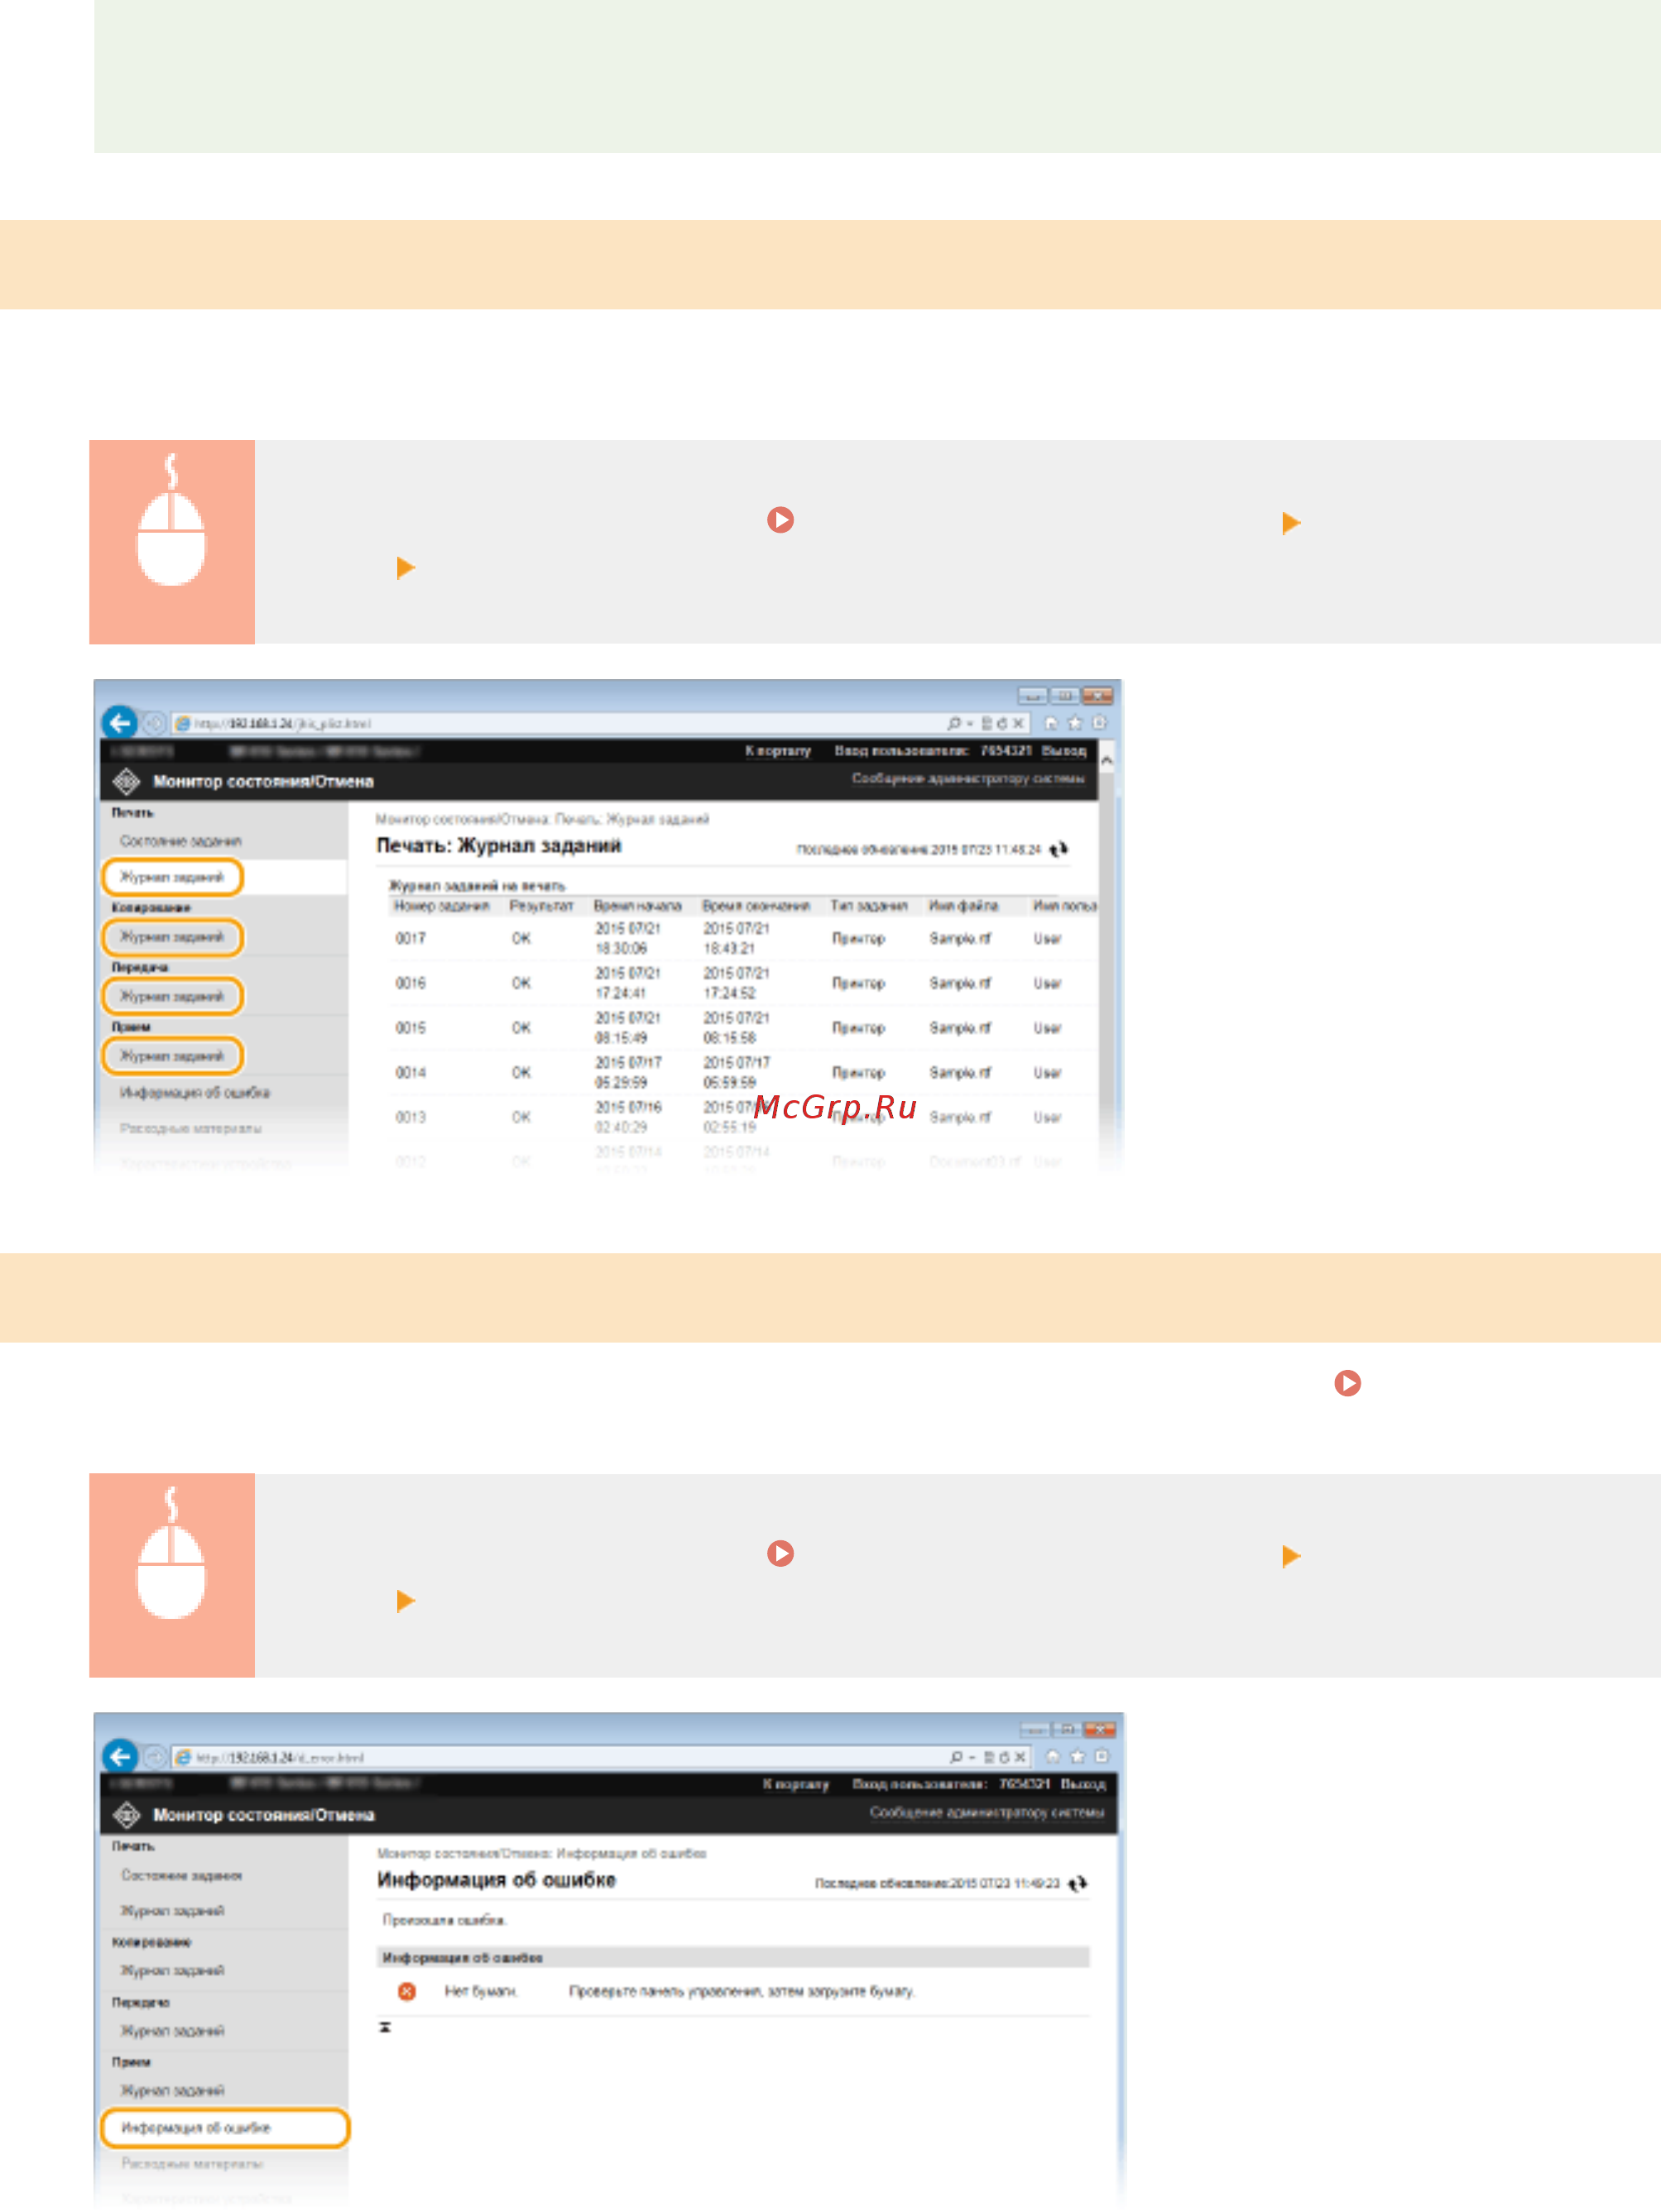The width and height of the screenshot is (1661, 2212).
Task: Open 'Журнал заданий' under Копирование in error info window
Action: coord(172,1970)
